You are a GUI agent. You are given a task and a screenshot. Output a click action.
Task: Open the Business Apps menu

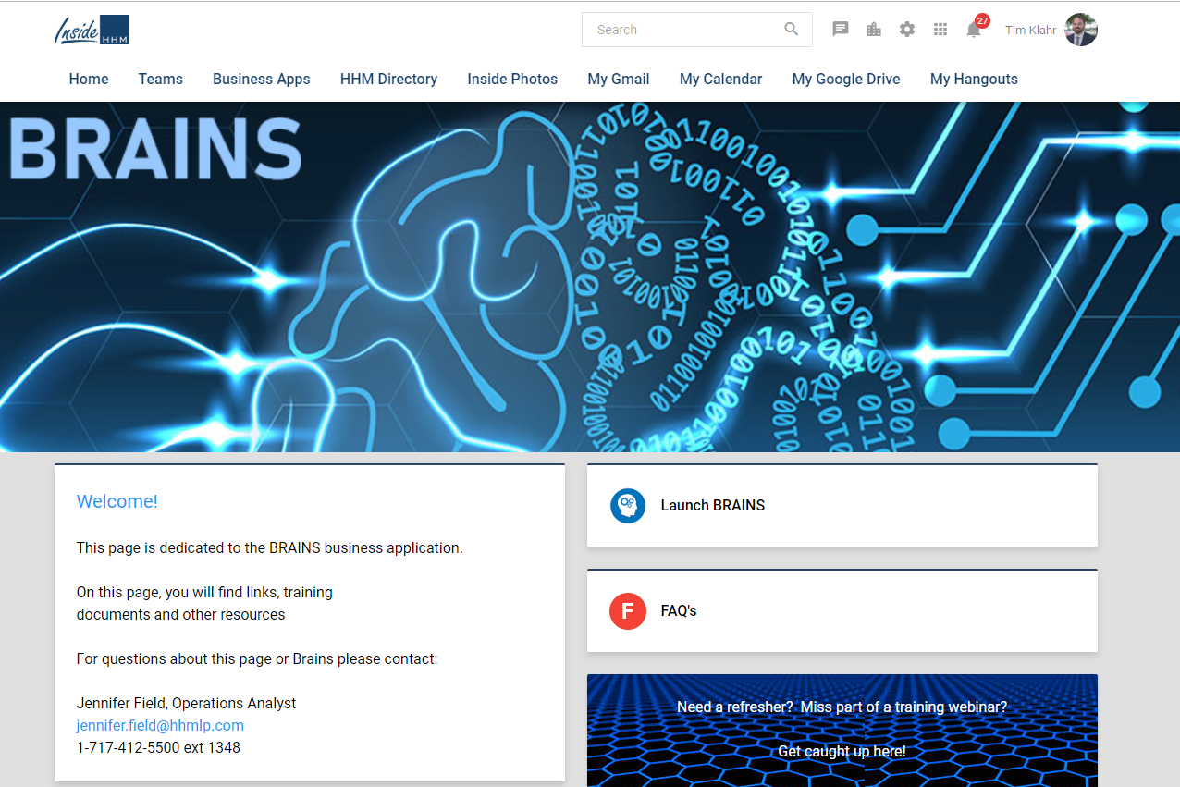262,79
